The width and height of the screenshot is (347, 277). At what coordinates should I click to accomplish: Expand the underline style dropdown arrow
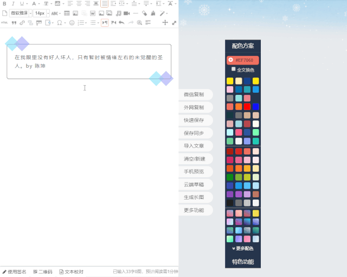tap(27, 4)
